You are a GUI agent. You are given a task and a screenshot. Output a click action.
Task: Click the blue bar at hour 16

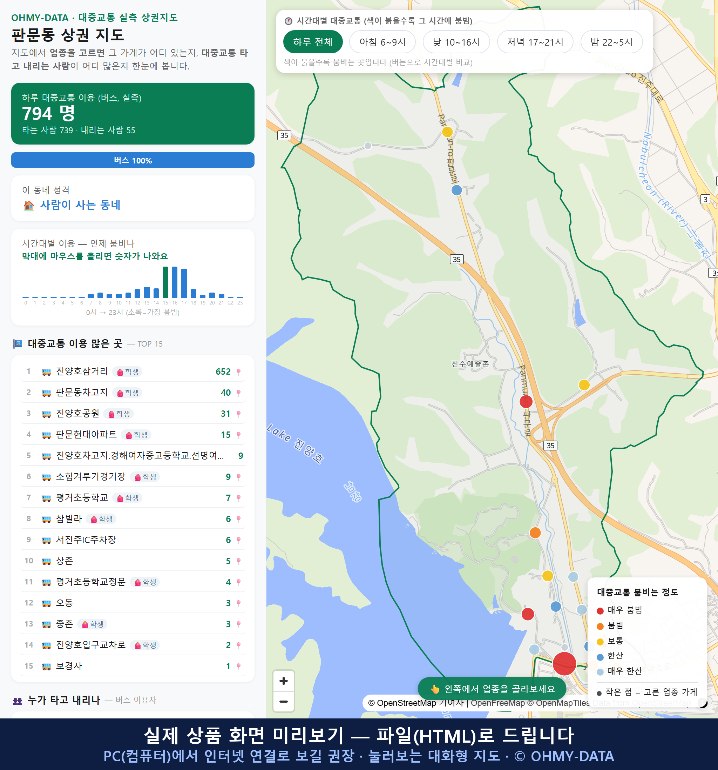point(175,282)
